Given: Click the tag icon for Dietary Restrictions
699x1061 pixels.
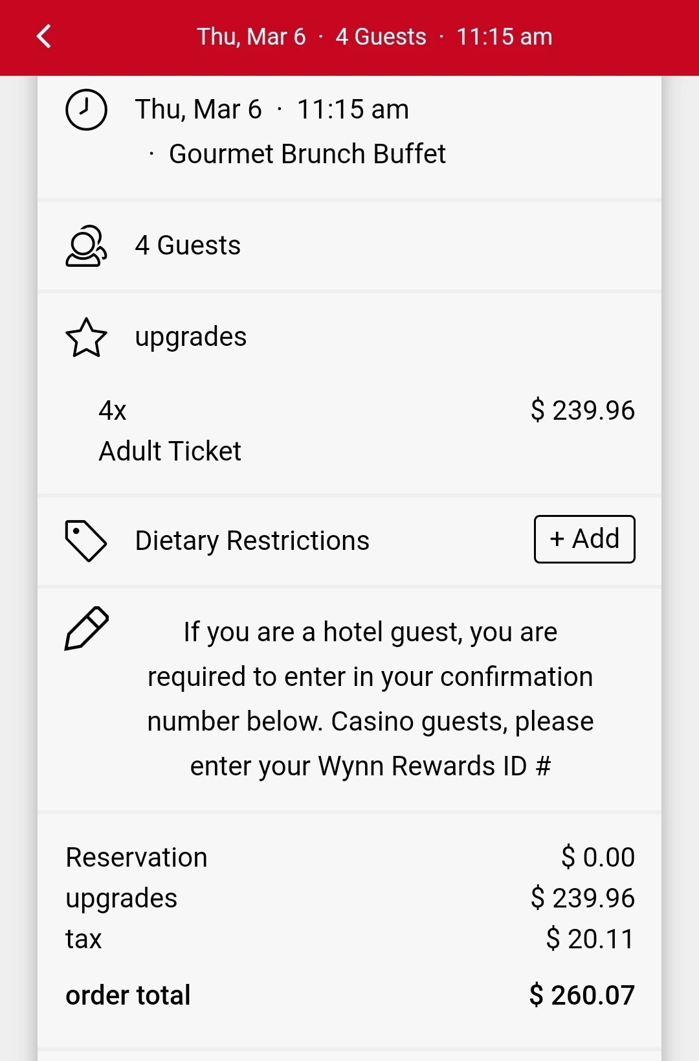Looking at the screenshot, I should (85, 540).
